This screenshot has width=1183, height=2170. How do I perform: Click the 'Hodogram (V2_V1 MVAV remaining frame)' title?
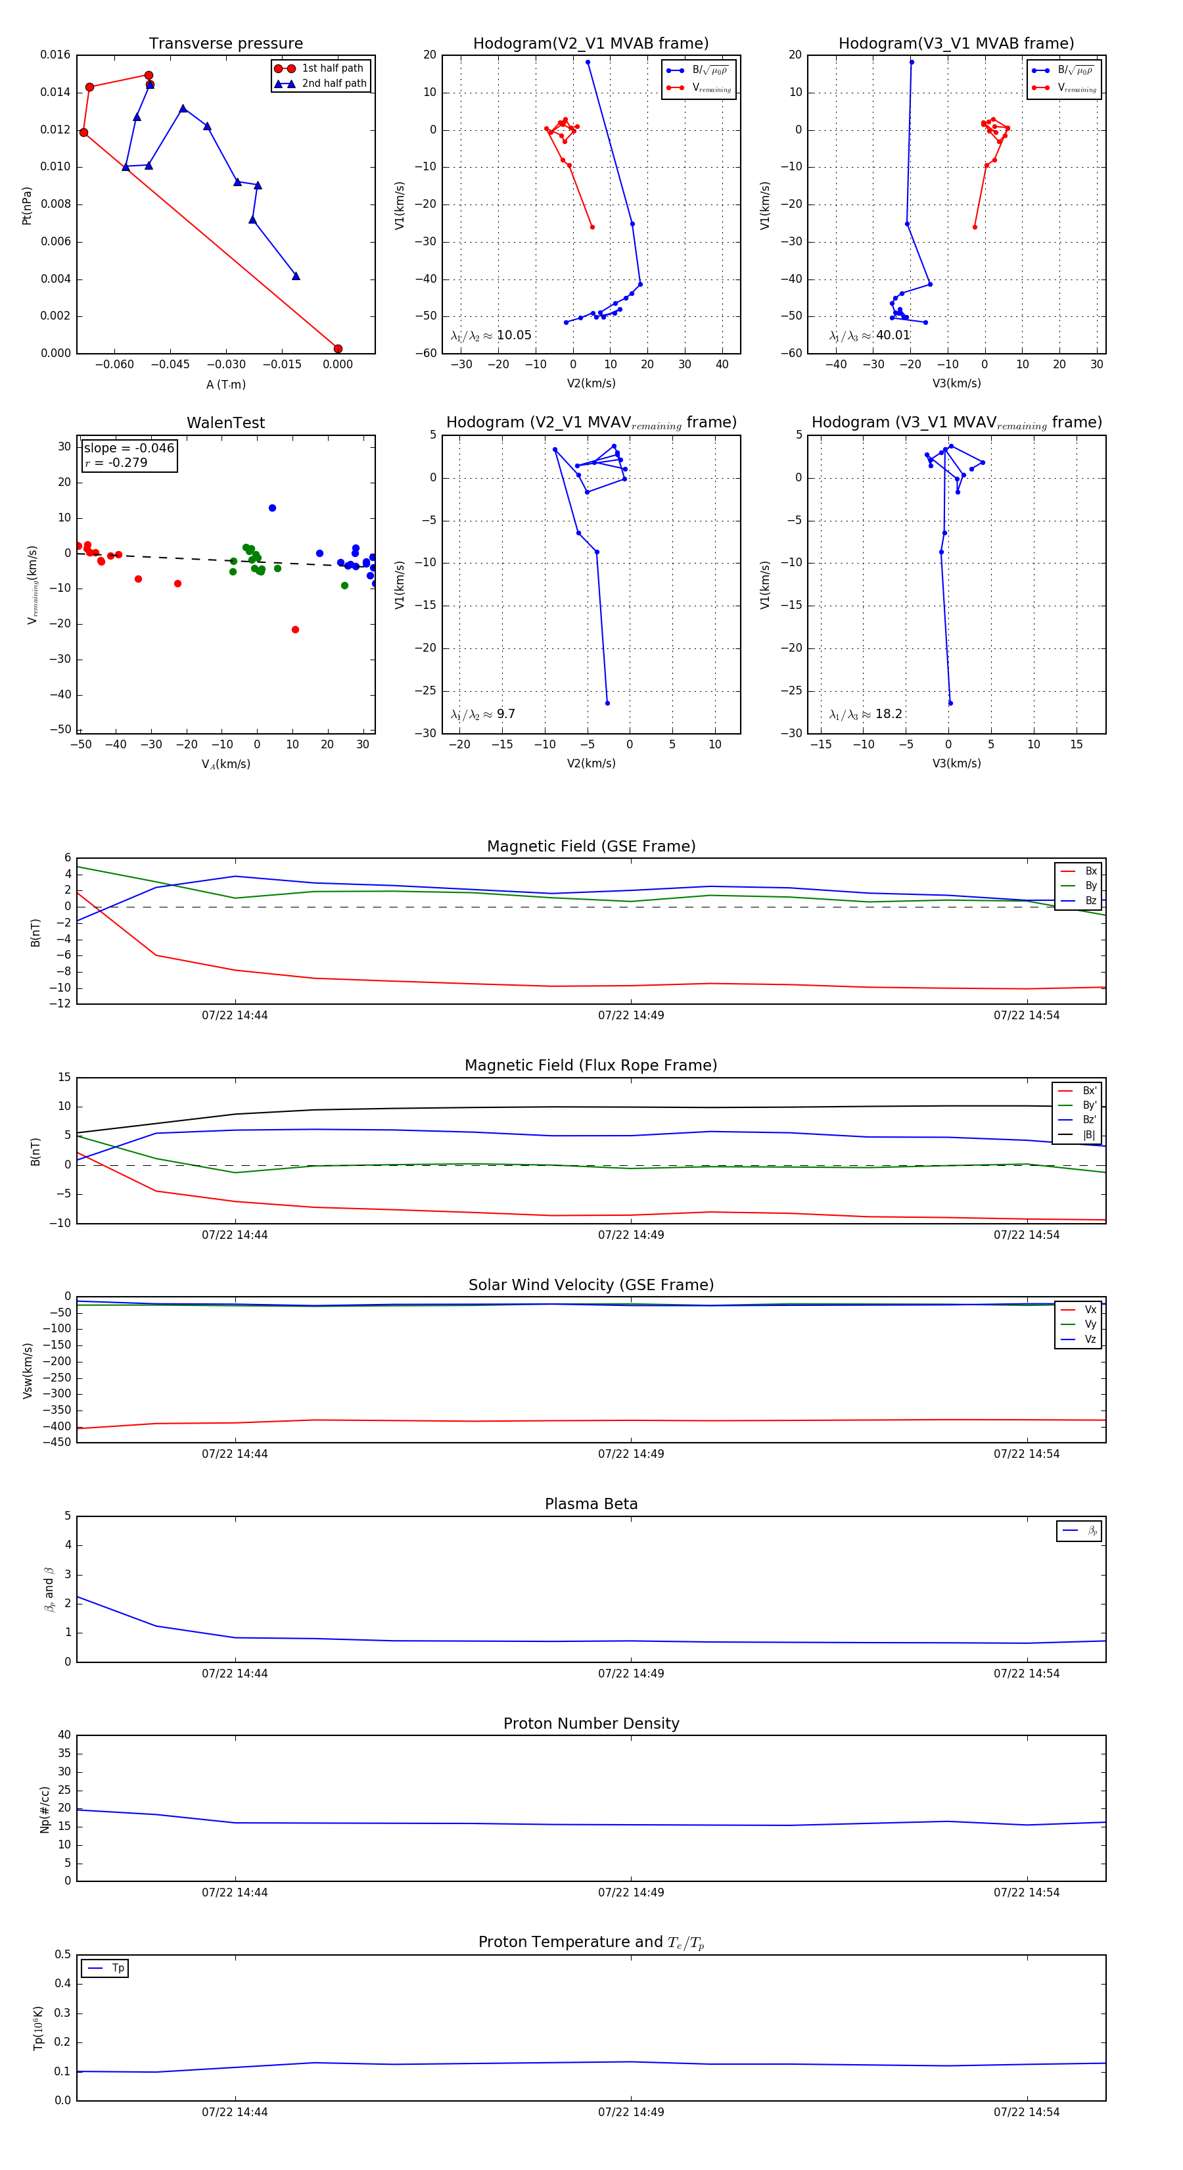click(x=591, y=423)
